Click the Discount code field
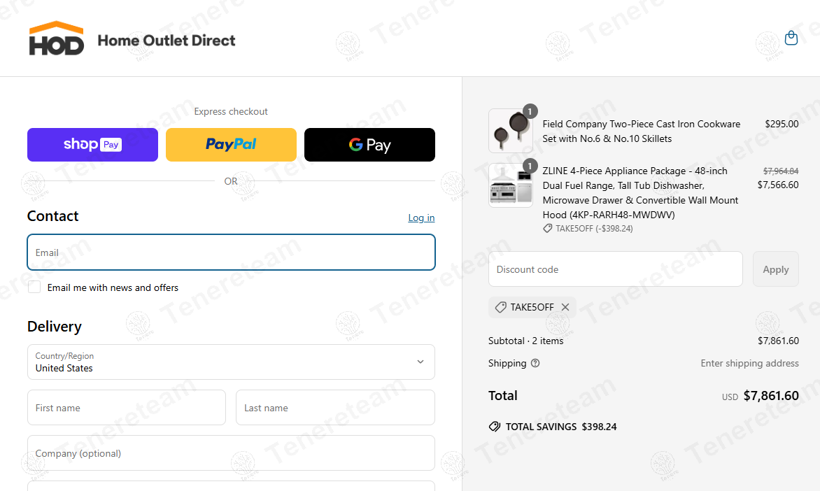 point(615,269)
